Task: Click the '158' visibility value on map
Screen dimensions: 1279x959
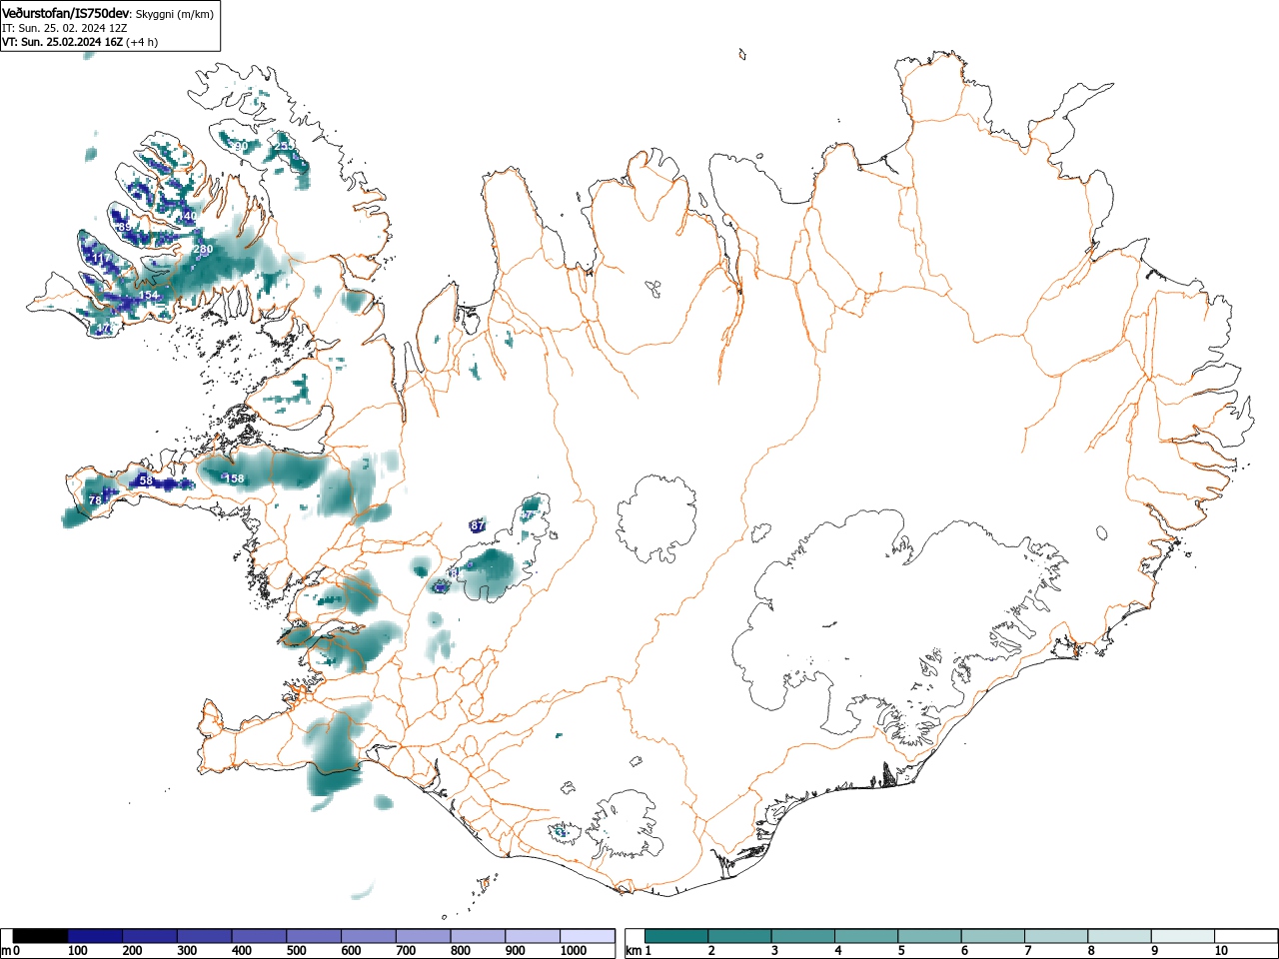Action: 234,479
